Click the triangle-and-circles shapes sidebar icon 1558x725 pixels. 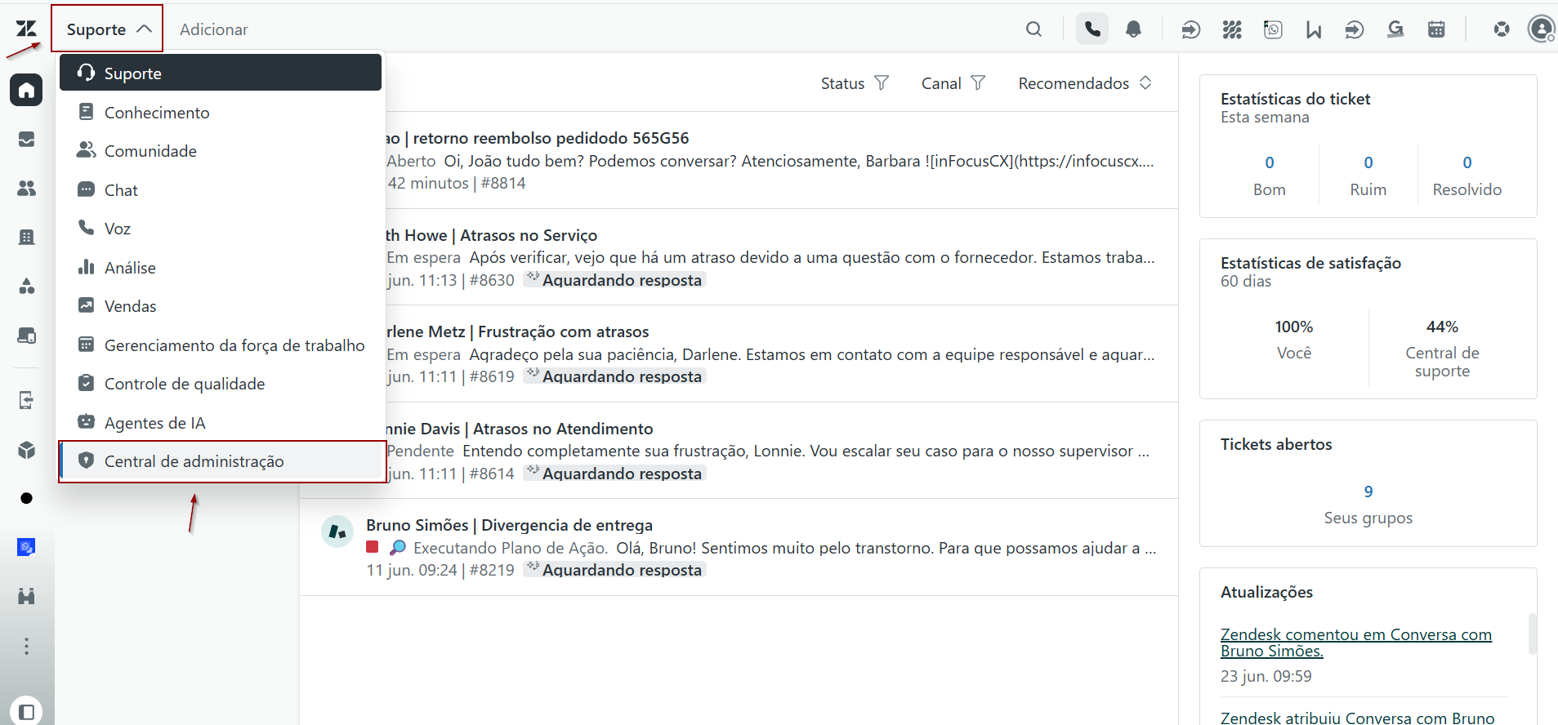(26, 286)
